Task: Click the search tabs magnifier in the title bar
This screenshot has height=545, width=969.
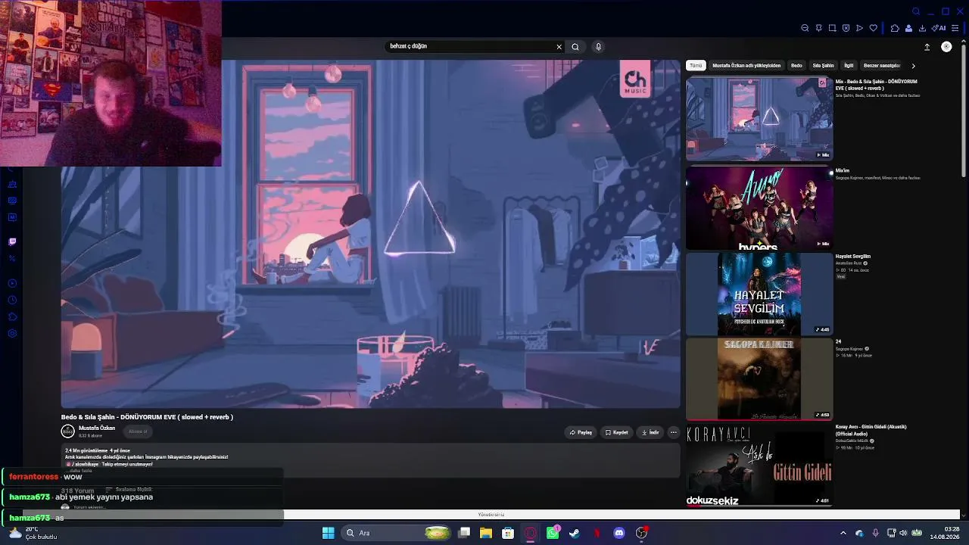Action: tap(916, 11)
